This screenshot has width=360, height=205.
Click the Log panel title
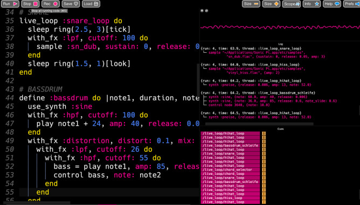click(280, 44)
